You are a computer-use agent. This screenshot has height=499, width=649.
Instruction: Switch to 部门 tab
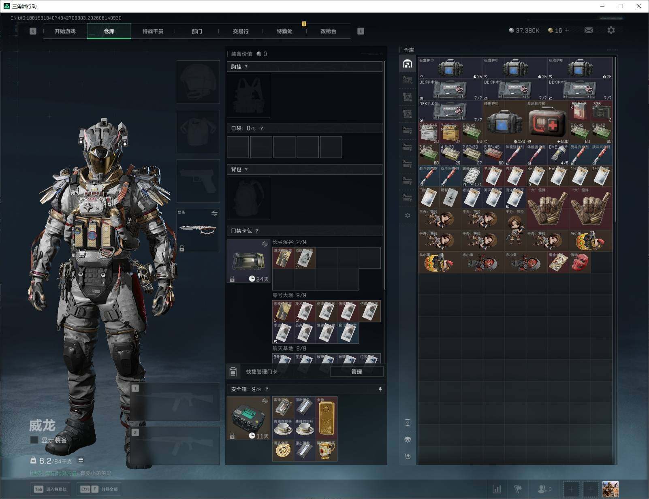click(x=196, y=31)
